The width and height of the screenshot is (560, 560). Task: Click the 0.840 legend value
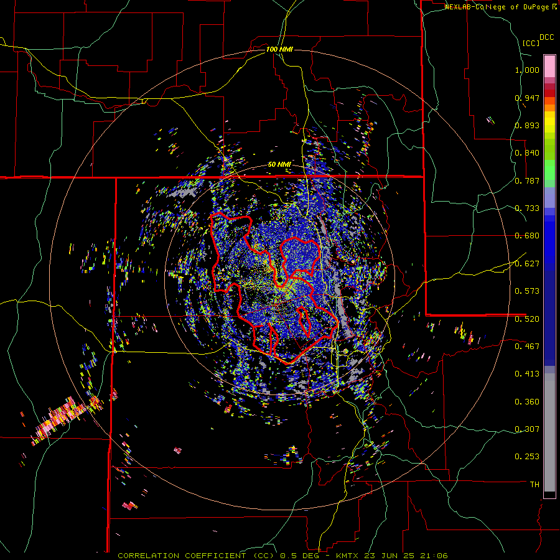[x=527, y=153]
